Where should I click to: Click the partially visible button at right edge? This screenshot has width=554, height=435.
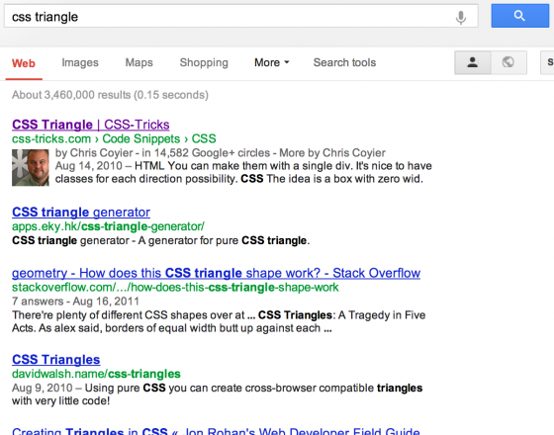547,62
